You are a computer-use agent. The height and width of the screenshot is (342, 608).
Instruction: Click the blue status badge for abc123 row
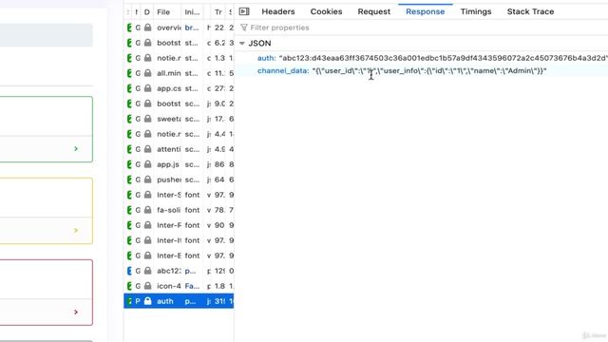pyautogui.click(x=129, y=271)
